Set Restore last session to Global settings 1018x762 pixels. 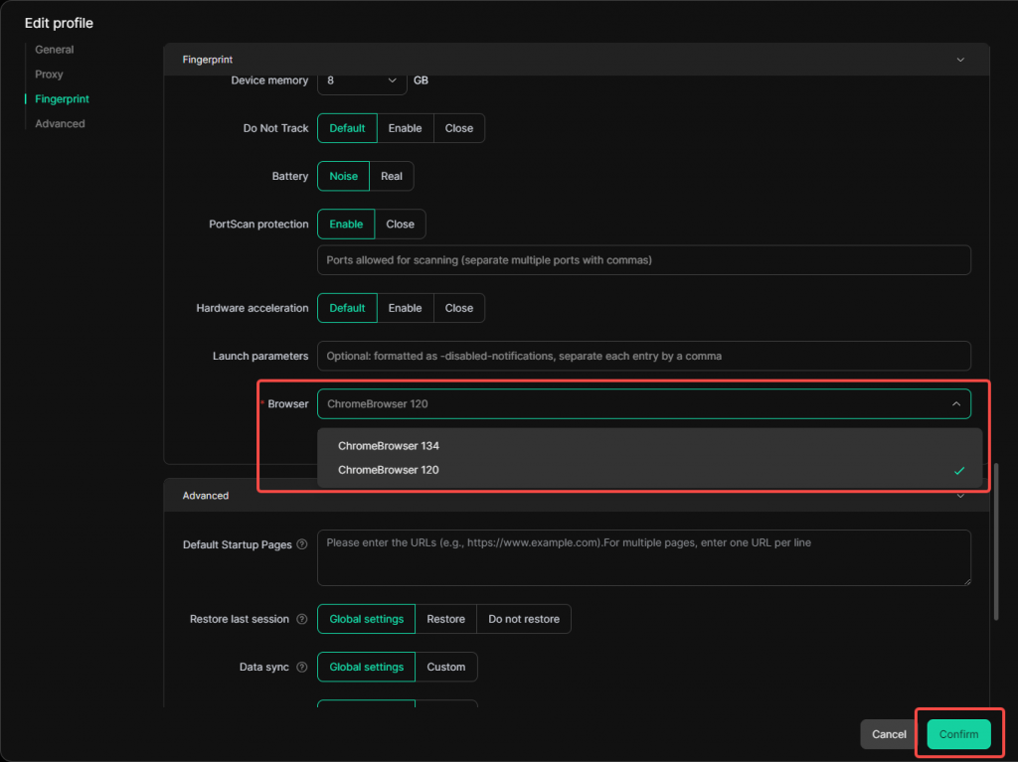click(366, 619)
